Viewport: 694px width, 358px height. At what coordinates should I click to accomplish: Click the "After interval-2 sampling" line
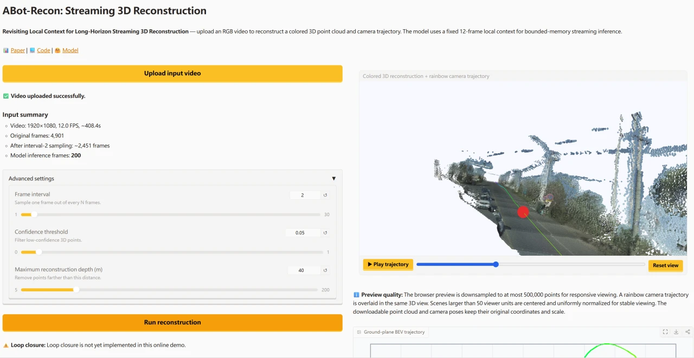(x=60, y=146)
